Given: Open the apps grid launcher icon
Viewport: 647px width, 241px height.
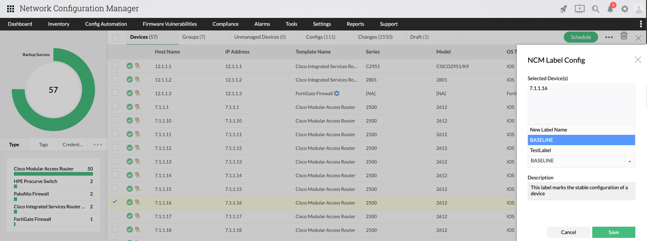Looking at the screenshot, I should point(11,9).
